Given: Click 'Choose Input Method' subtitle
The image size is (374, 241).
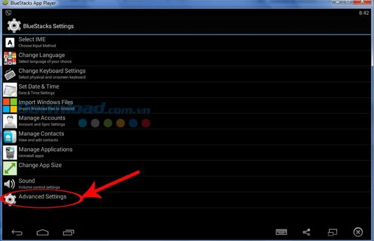Looking at the screenshot, I should (37, 46).
